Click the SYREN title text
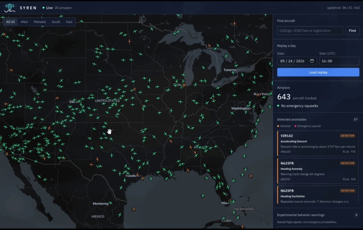 point(28,8)
